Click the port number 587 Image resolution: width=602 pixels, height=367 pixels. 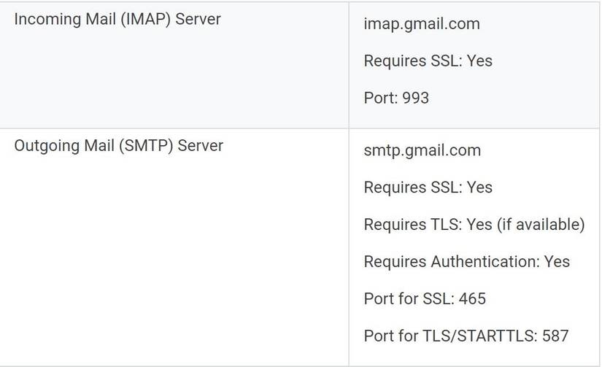[x=555, y=336]
